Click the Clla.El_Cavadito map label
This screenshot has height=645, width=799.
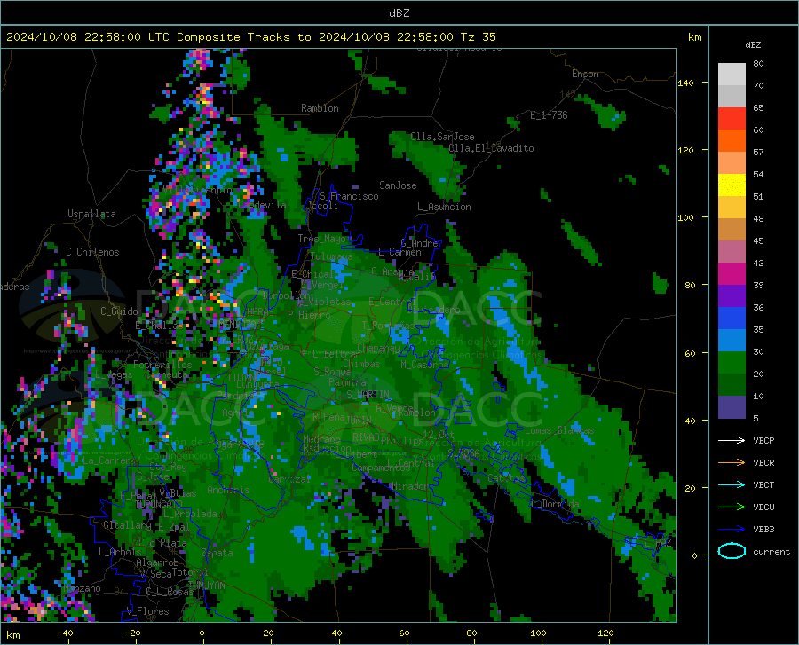(x=491, y=148)
